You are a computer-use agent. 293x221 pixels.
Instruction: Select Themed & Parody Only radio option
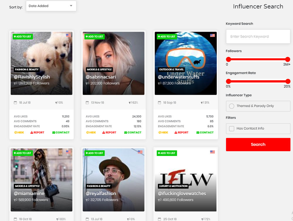point(231,106)
